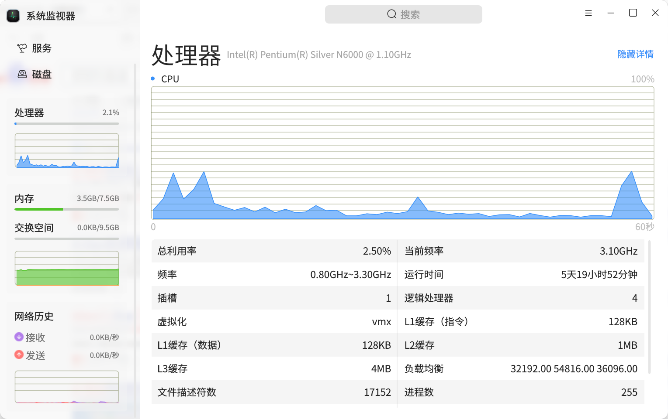This screenshot has width=668, height=419.
Task: Select the disk icon in sidebar
Action: click(x=22, y=74)
